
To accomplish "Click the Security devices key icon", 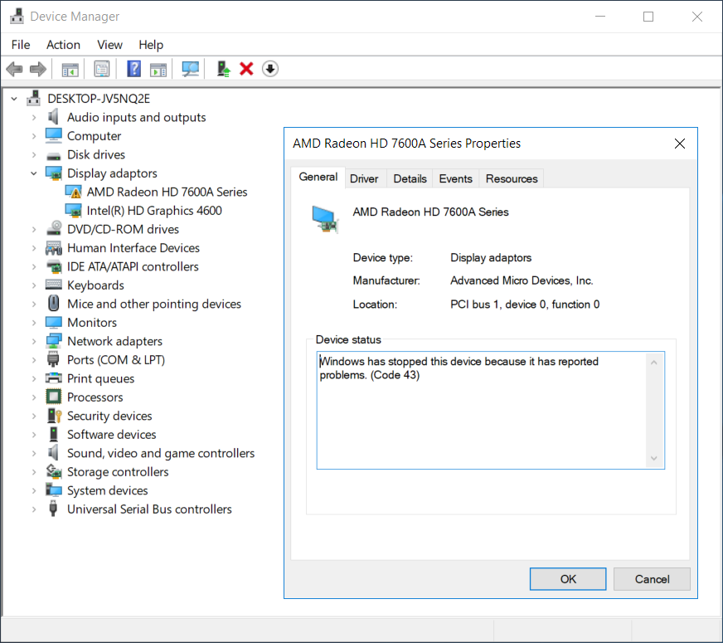I will click(54, 416).
